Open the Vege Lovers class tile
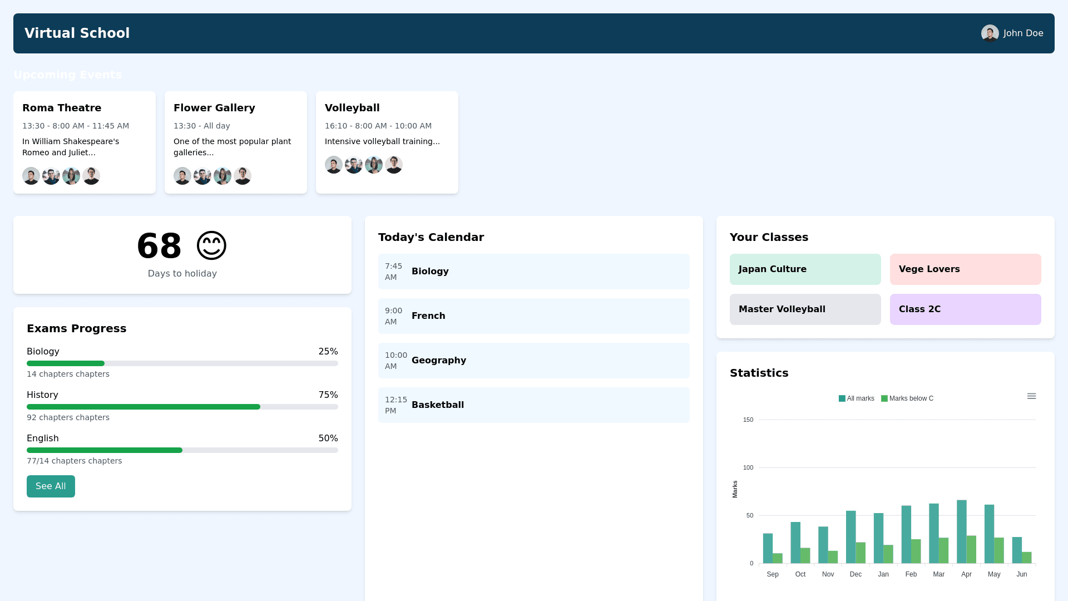The image size is (1068, 601). coord(965,269)
